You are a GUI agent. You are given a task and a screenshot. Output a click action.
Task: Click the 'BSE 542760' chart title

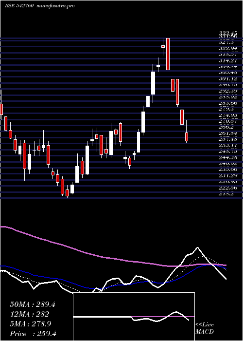(19, 6)
